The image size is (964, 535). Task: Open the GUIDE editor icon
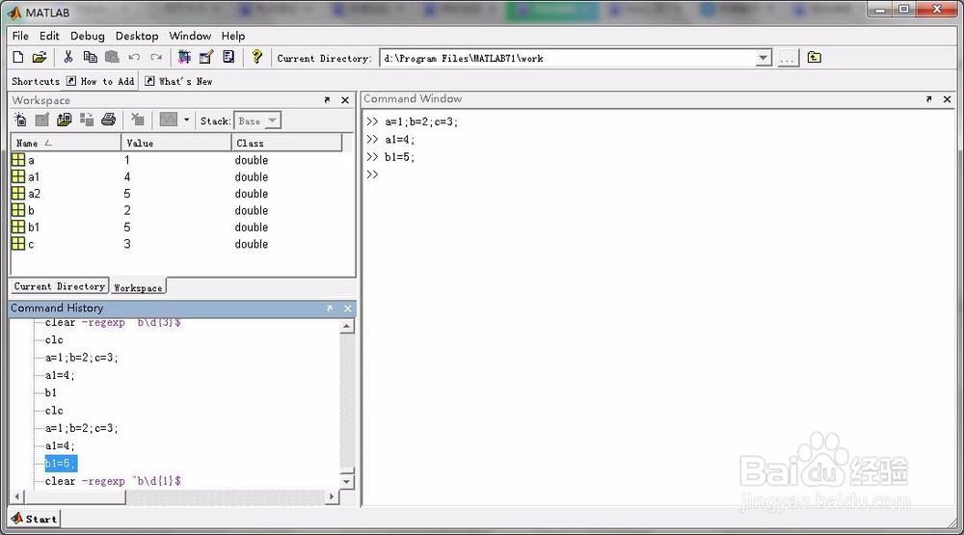pos(206,57)
